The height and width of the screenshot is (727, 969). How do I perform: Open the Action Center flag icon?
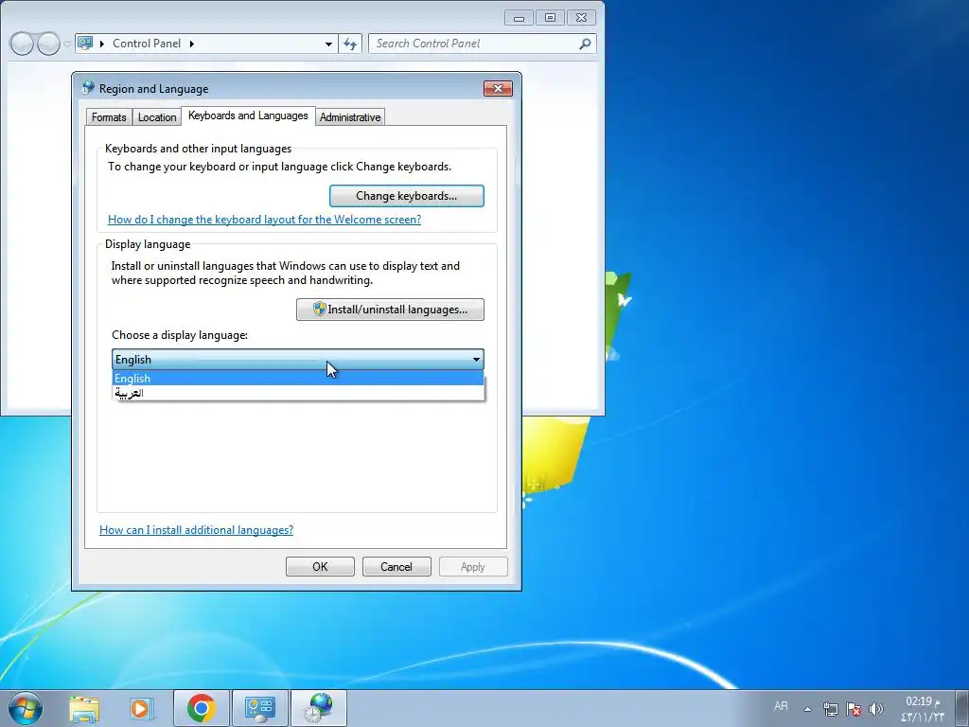[x=854, y=709]
